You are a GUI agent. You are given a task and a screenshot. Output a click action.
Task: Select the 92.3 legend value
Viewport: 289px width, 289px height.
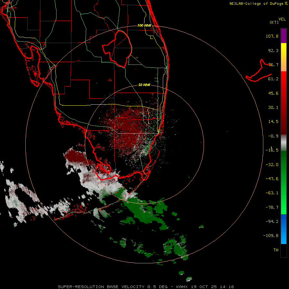pyautogui.click(x=273, y=50)
